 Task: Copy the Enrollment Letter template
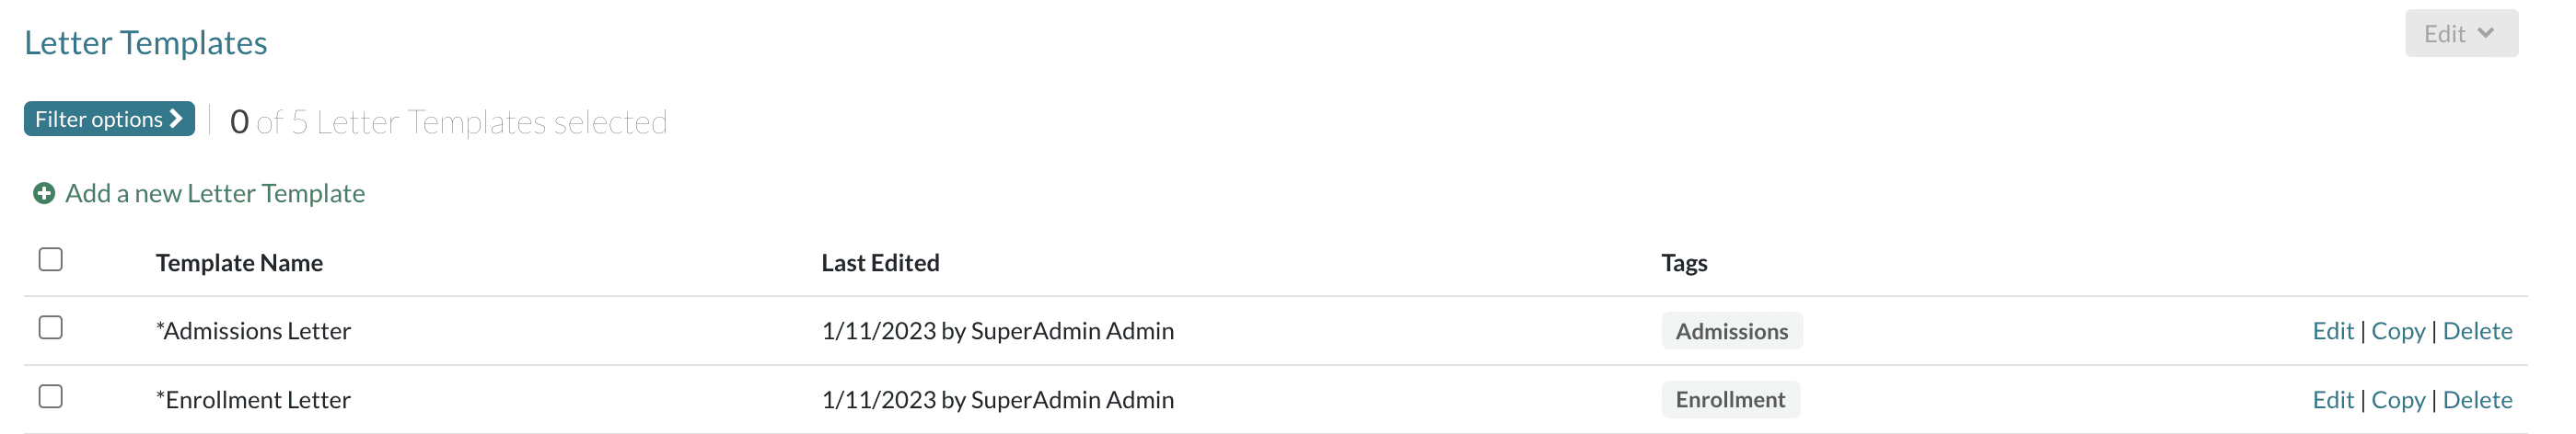(2397, 400)
